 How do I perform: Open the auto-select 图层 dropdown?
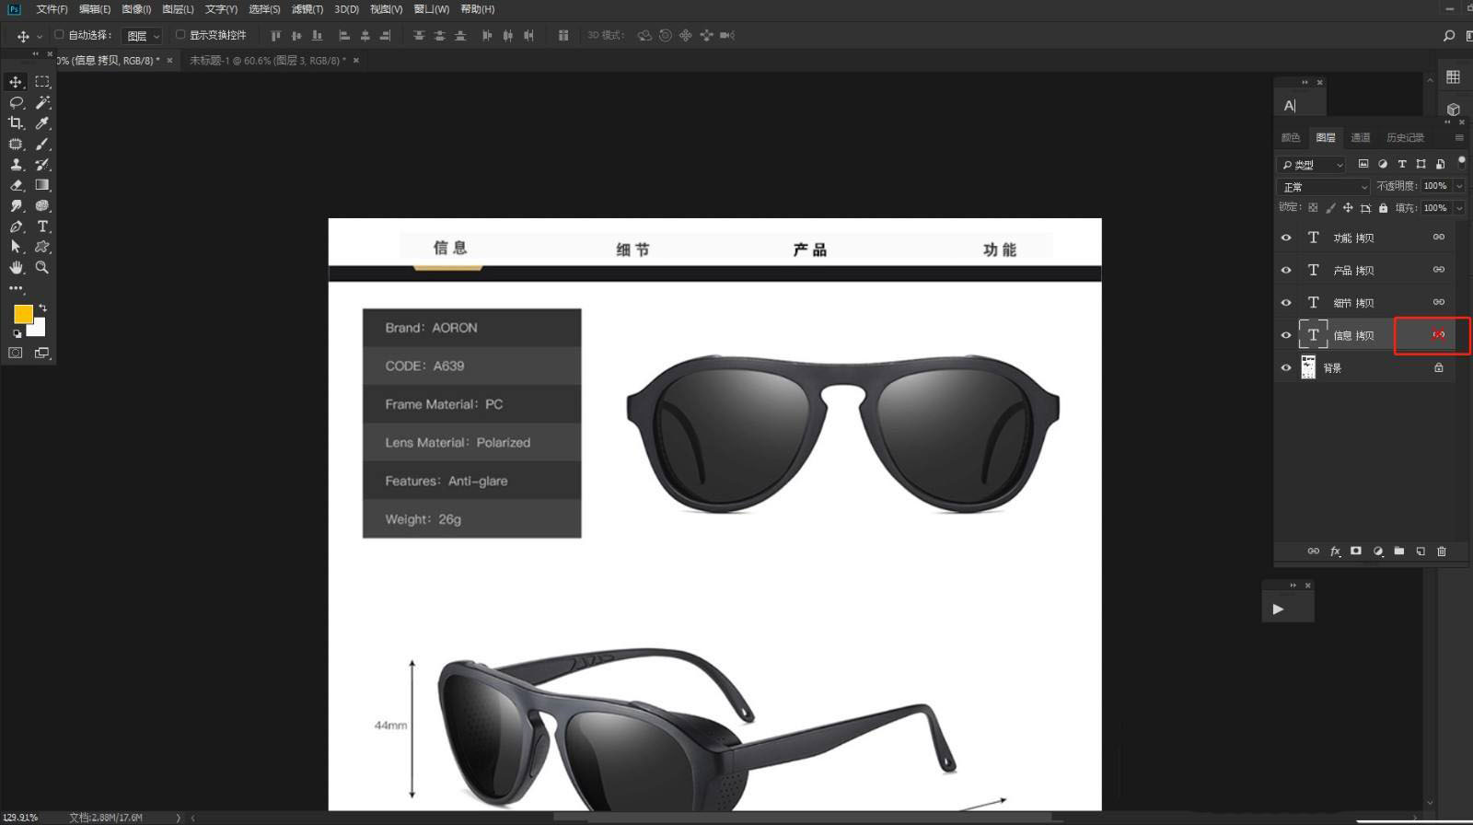143,36
